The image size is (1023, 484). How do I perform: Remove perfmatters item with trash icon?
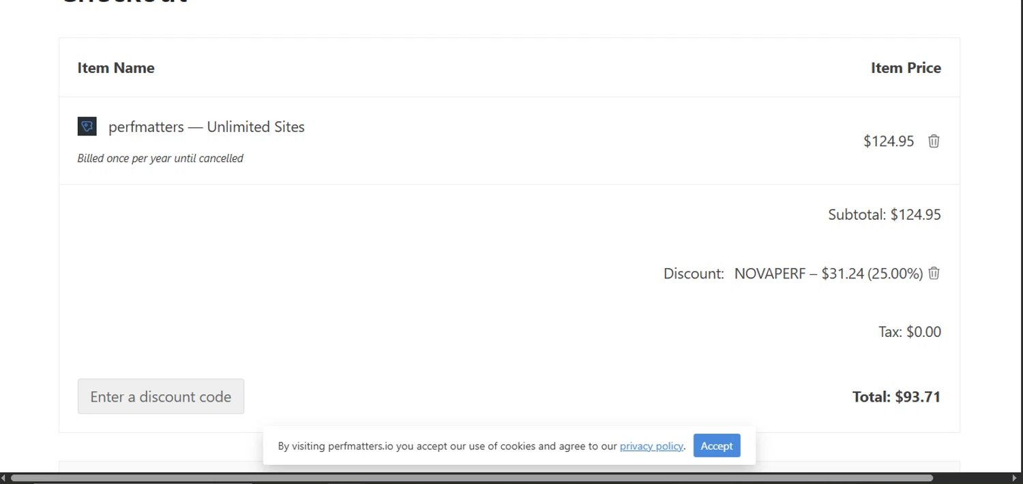934,141
